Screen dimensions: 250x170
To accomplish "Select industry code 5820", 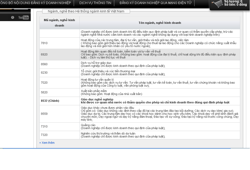I will point(44,92).
